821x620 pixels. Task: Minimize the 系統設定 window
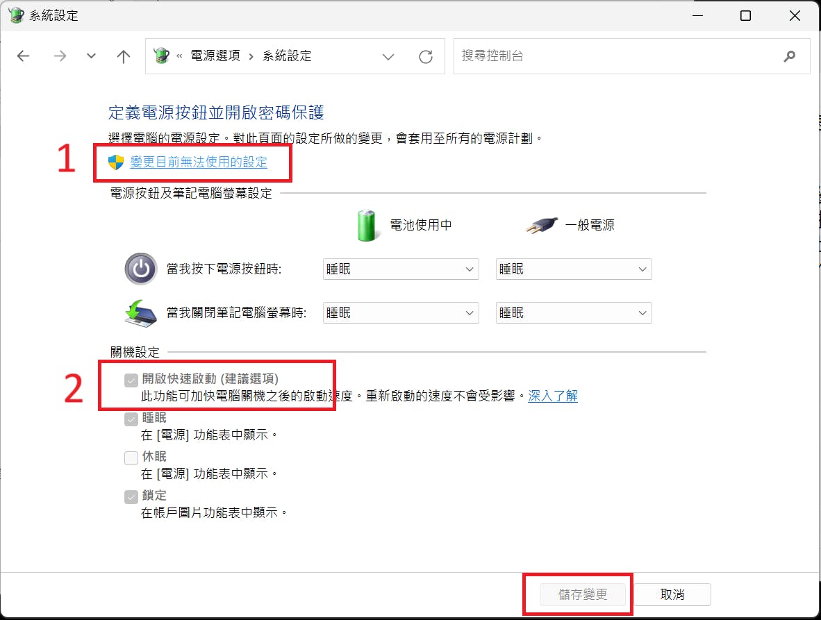click(697, 16)
